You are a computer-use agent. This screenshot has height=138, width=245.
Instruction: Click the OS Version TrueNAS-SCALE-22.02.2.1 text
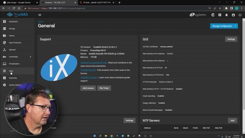pos(99,47)
